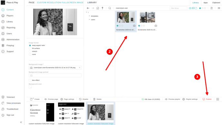This screenshot has height=125, width=222.
Task: Filter library by two star rating
Action: point(202,8)
